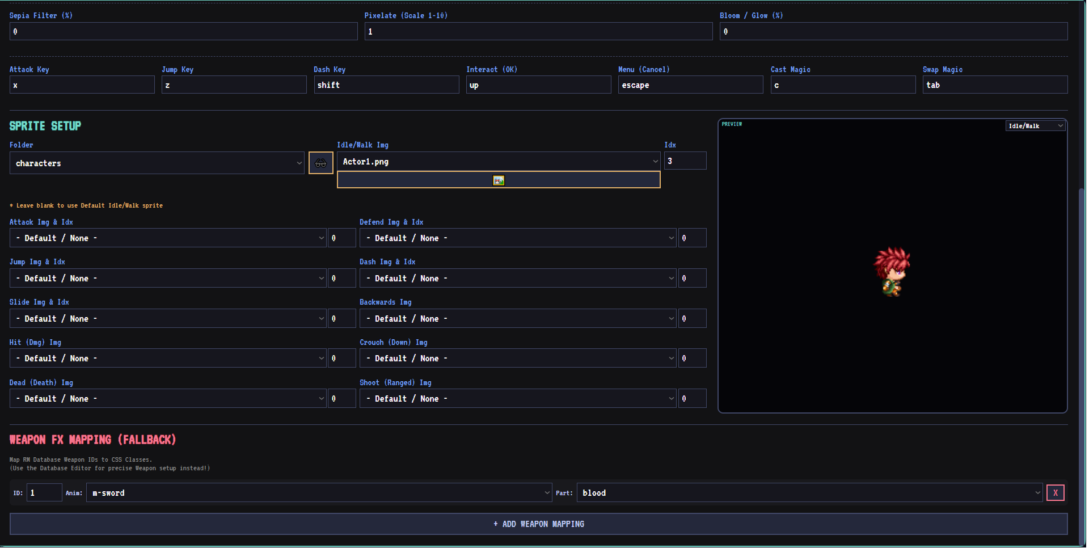Click the picture icon under Idle/Walk Img
The height and width of the screenshot is (548, 1089).
[499, 180]
